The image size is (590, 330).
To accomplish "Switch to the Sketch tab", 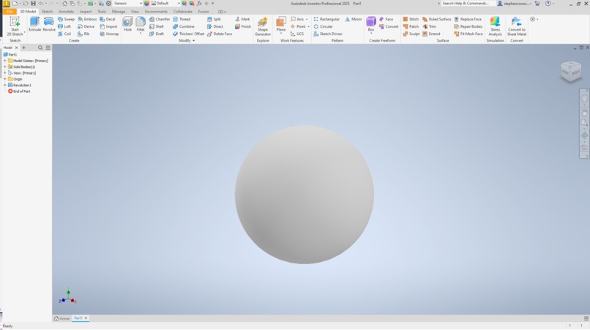I will 47,12.
